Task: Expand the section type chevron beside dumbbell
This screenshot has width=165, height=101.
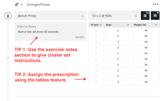Action: 22,5
